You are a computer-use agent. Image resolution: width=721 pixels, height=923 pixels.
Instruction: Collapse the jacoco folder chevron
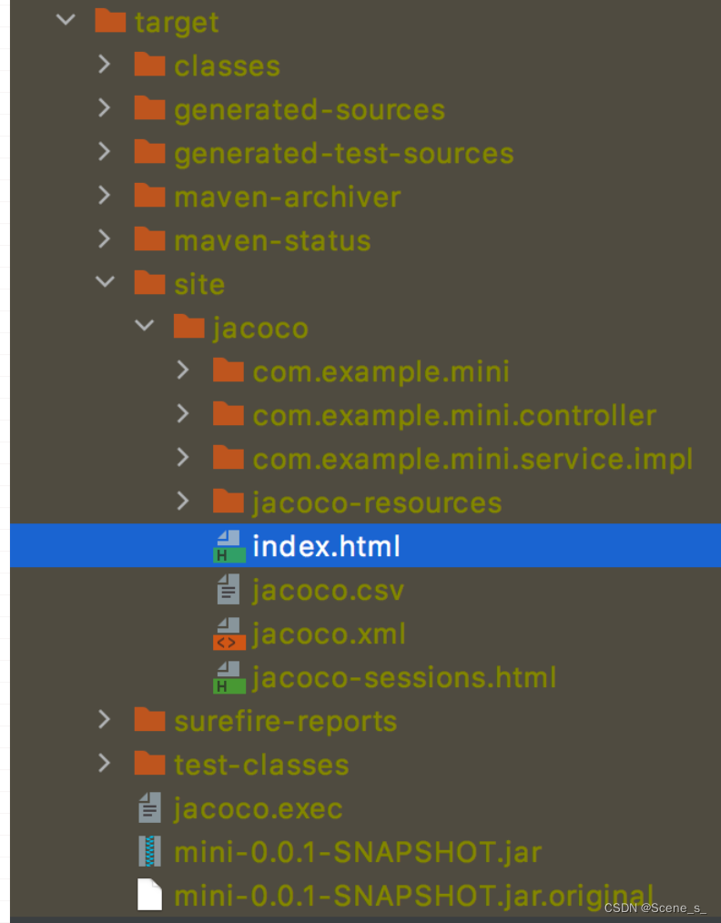pos(144,326)
